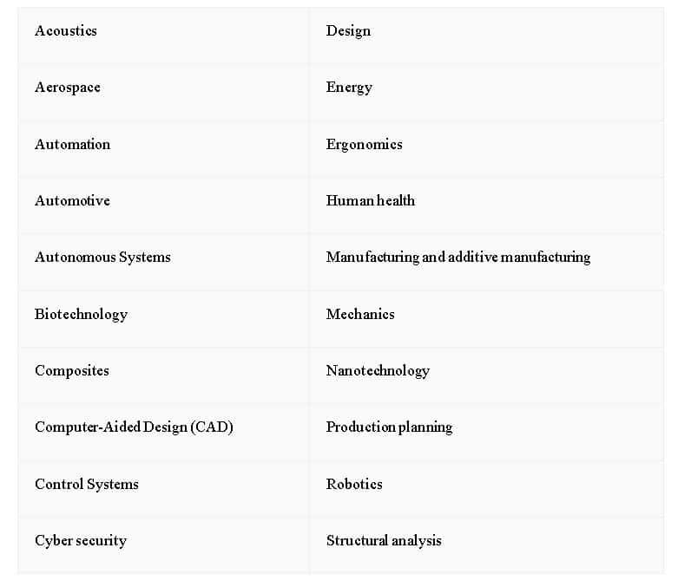This screenshot has height=587, width=678.
Task: Click the Acoustics table cell
Action: (66, 31)
